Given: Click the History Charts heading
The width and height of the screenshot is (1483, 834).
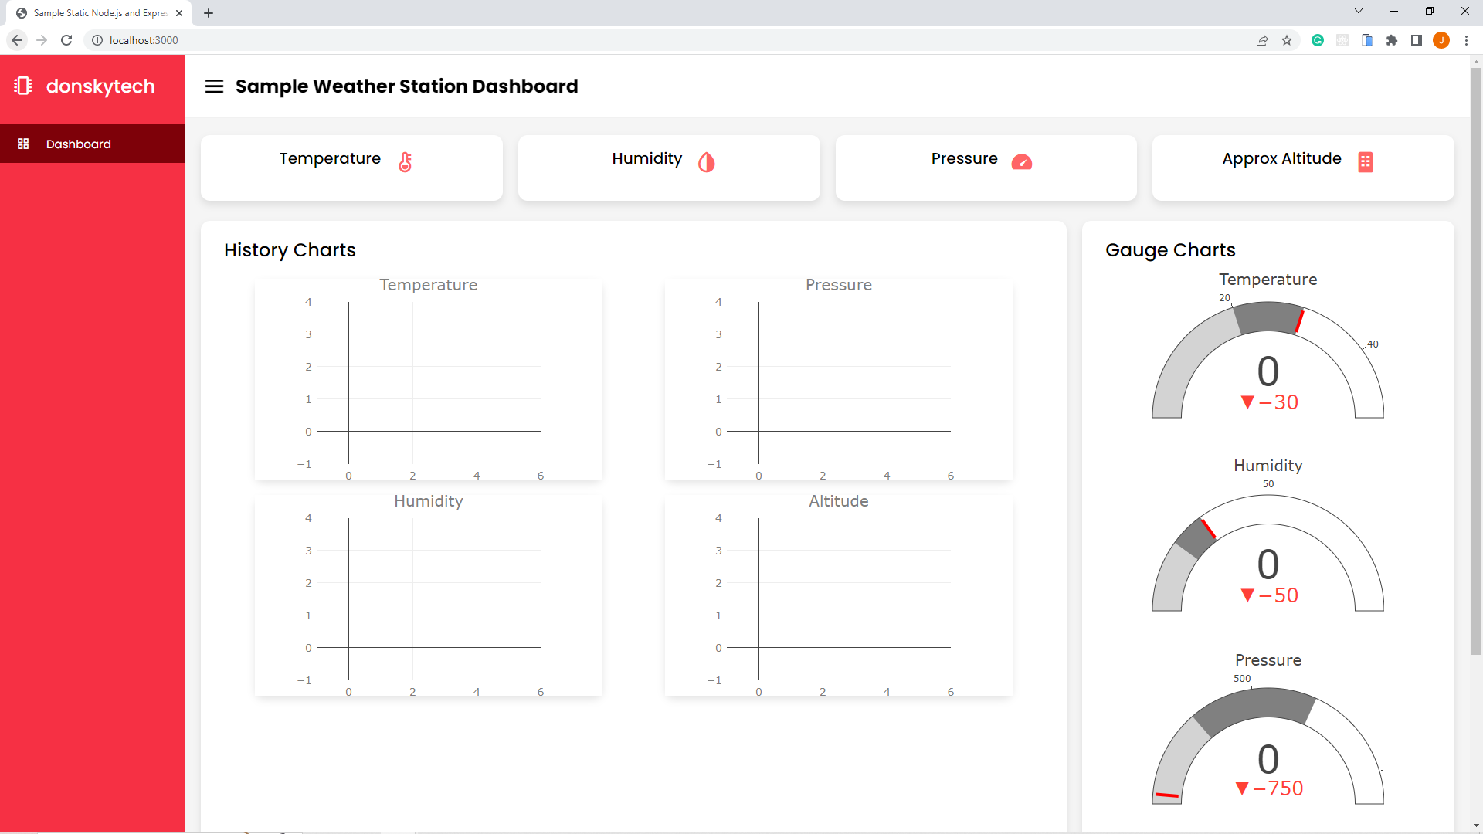Looking at the screenshot, I should click(290, 250).
